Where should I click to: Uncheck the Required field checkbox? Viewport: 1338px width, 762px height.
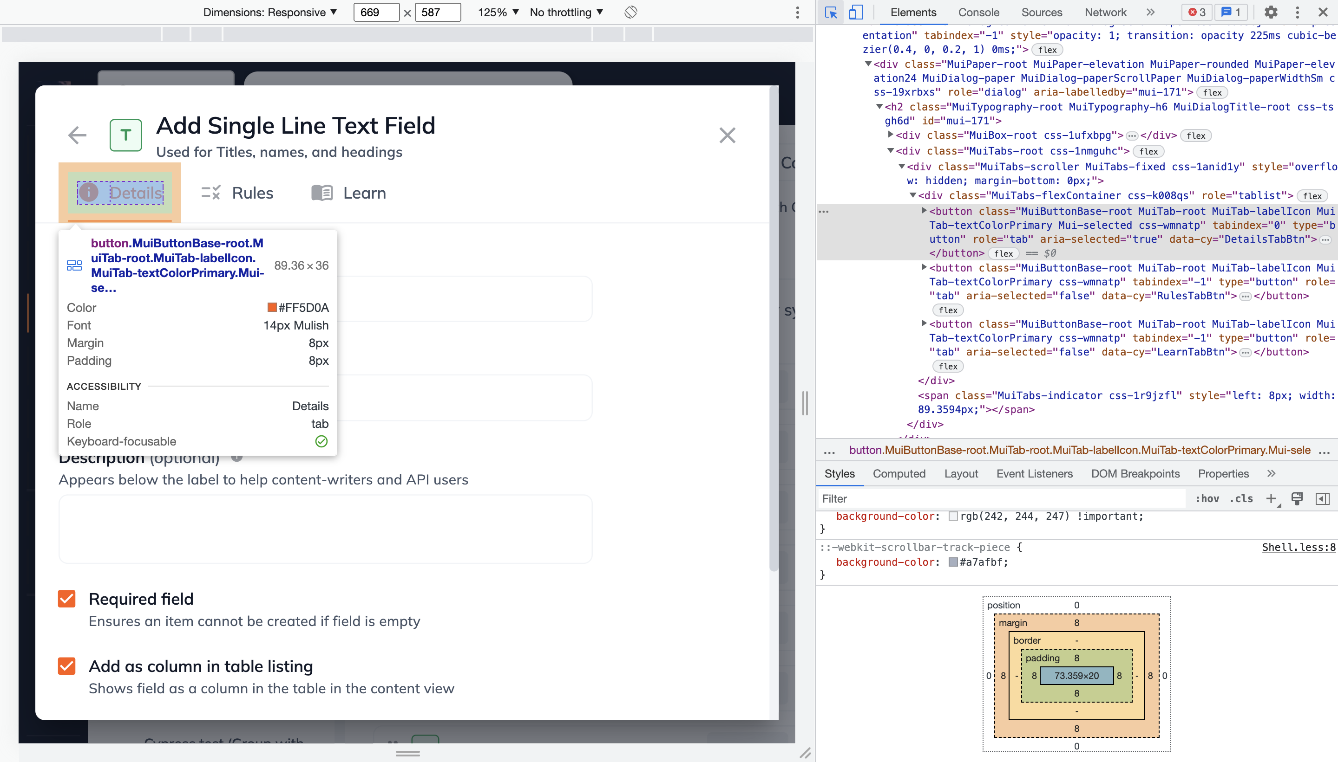click(66, 598)
